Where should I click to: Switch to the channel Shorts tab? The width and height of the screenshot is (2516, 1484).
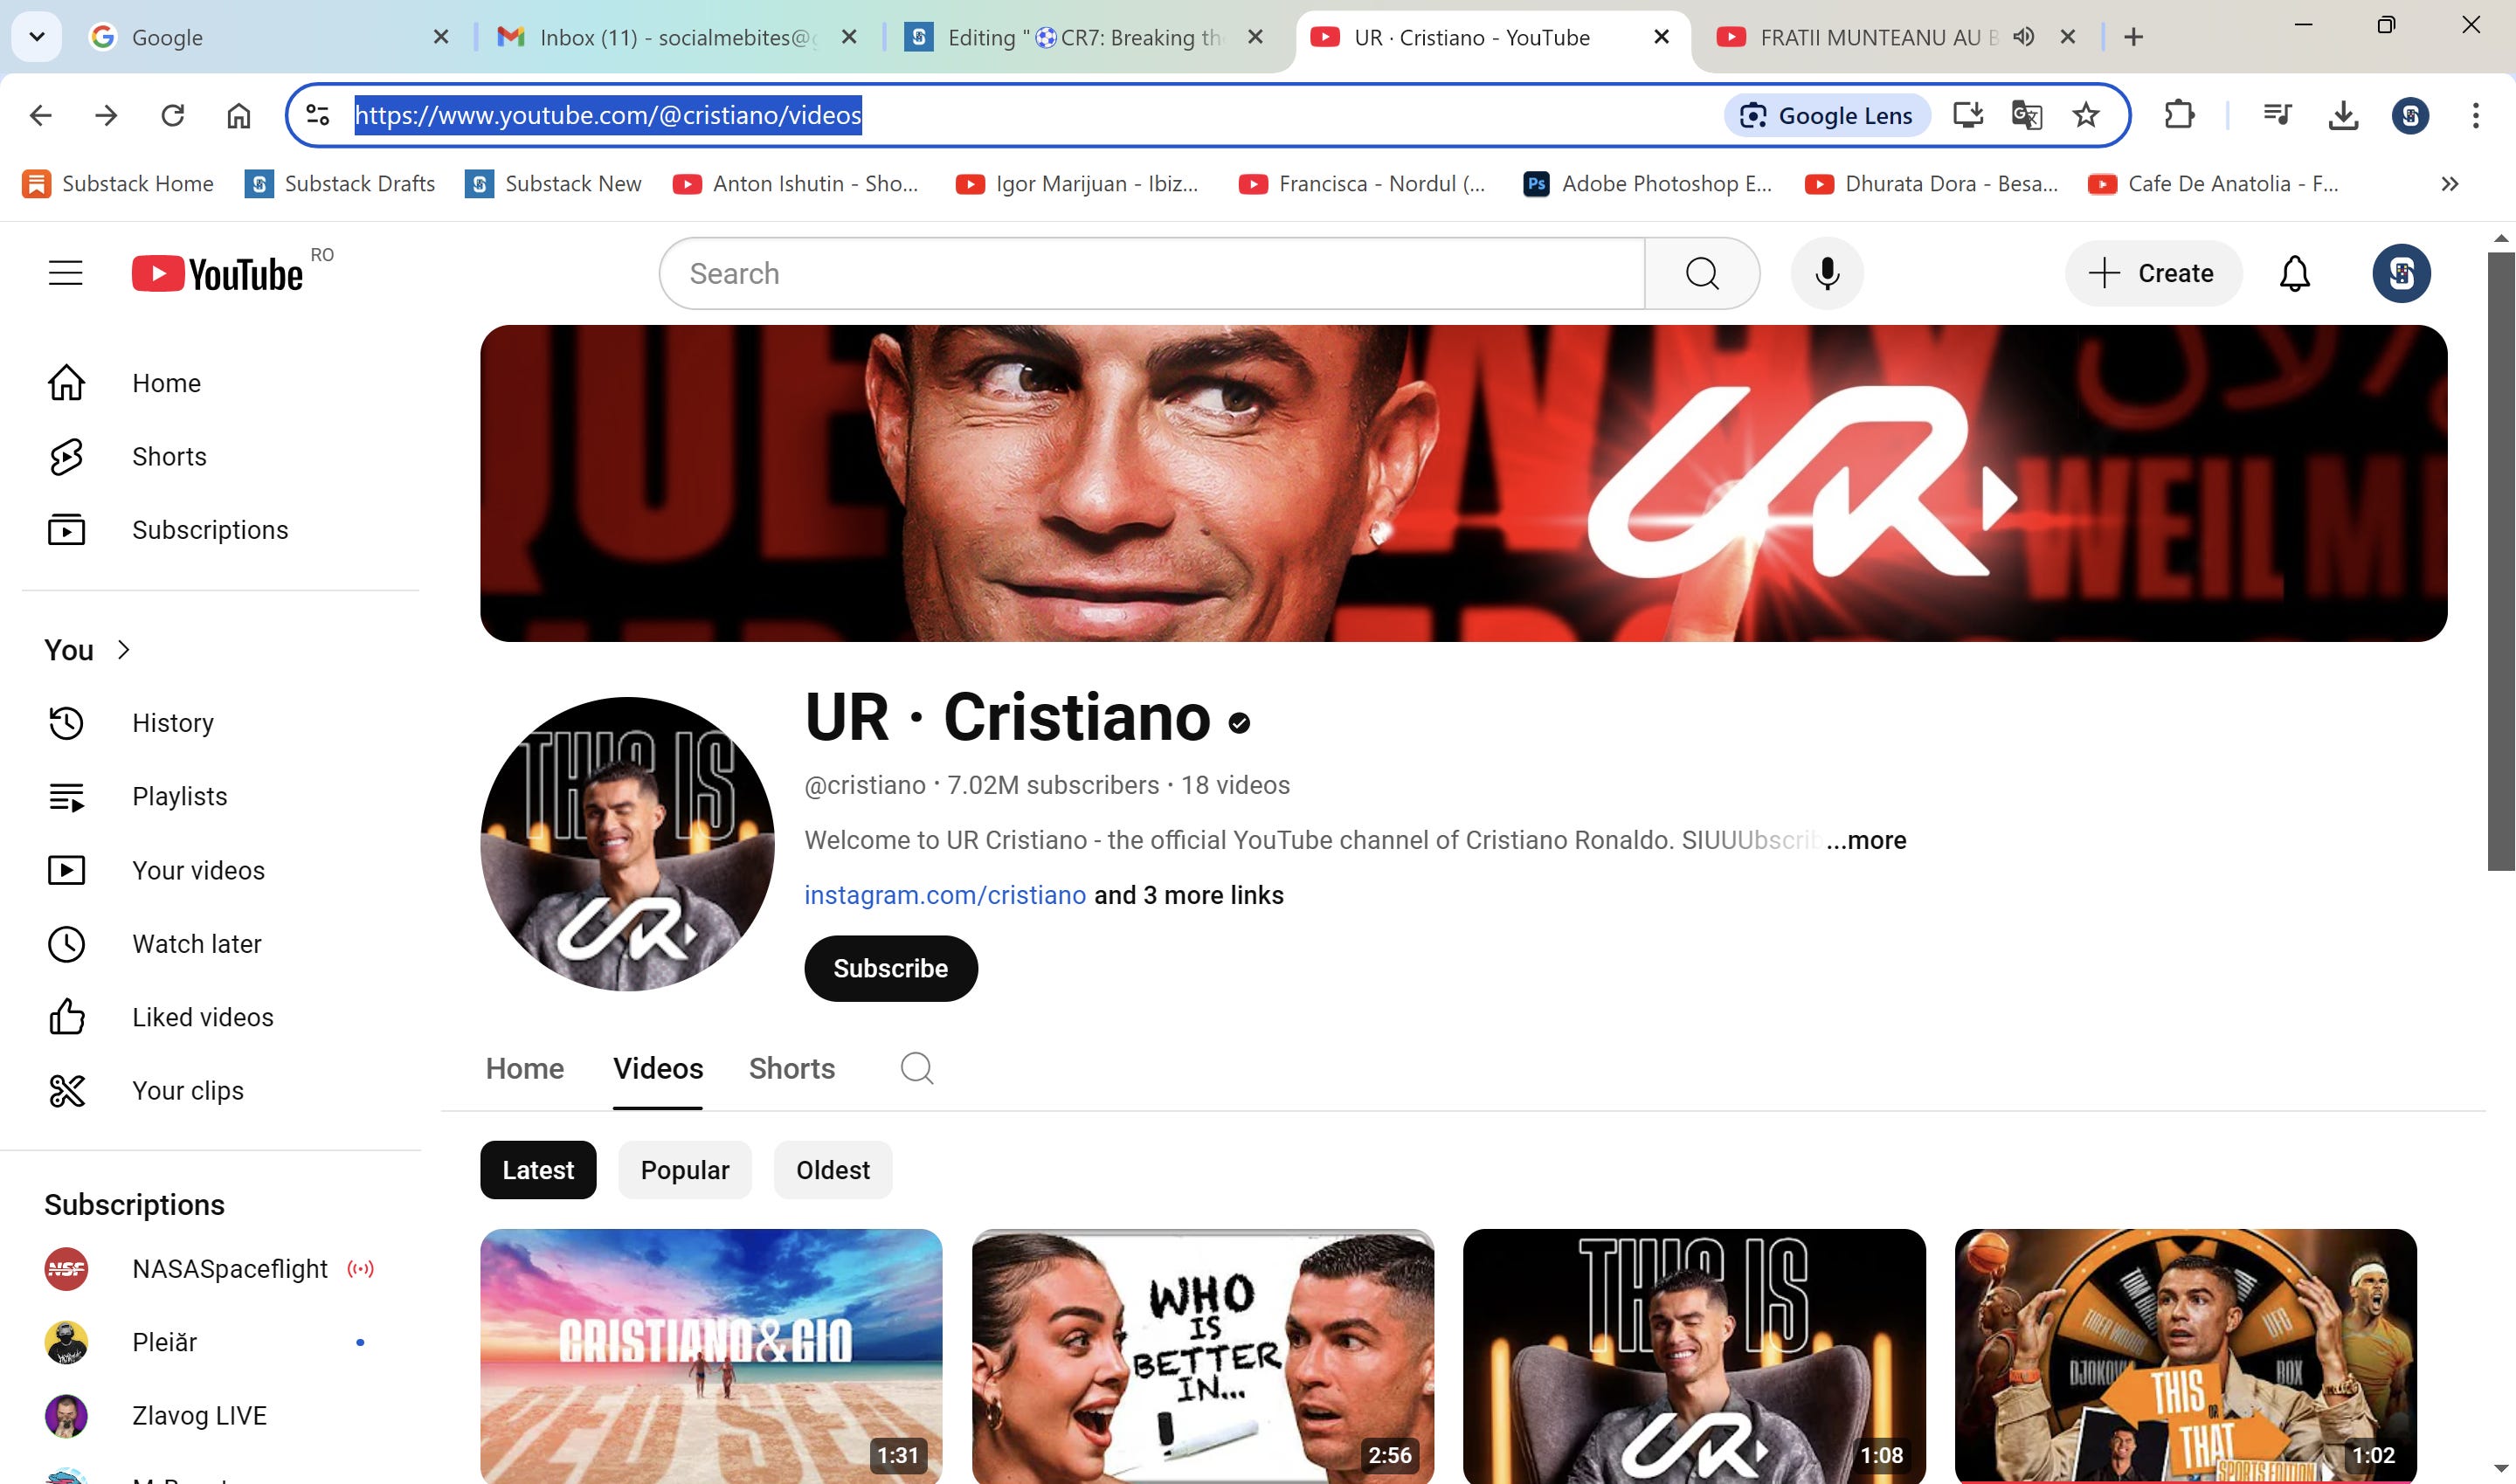coord(792,1068)
